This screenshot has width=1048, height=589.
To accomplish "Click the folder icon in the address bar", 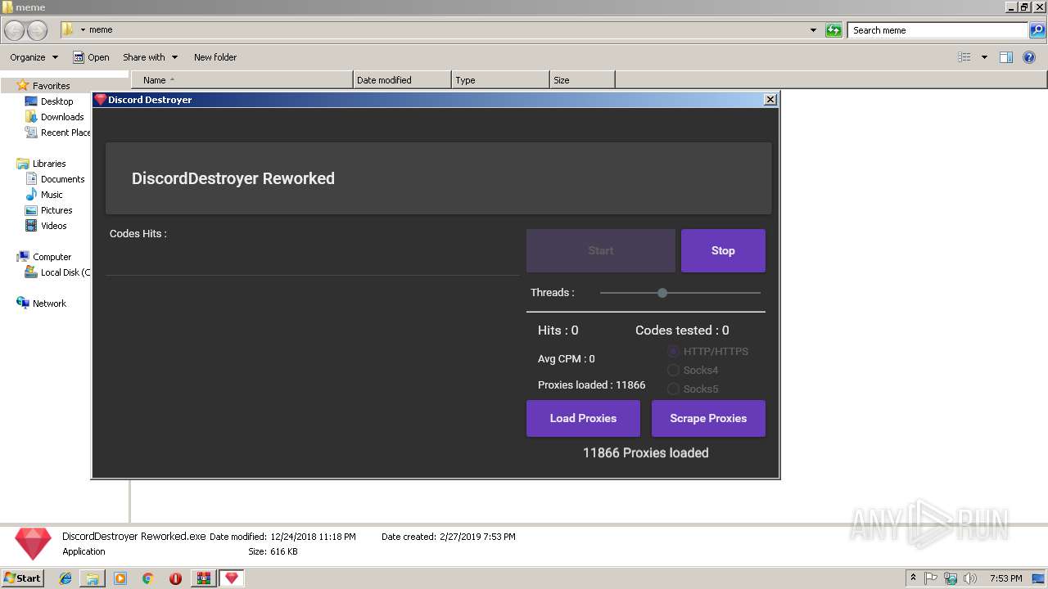I will (68, 29).
